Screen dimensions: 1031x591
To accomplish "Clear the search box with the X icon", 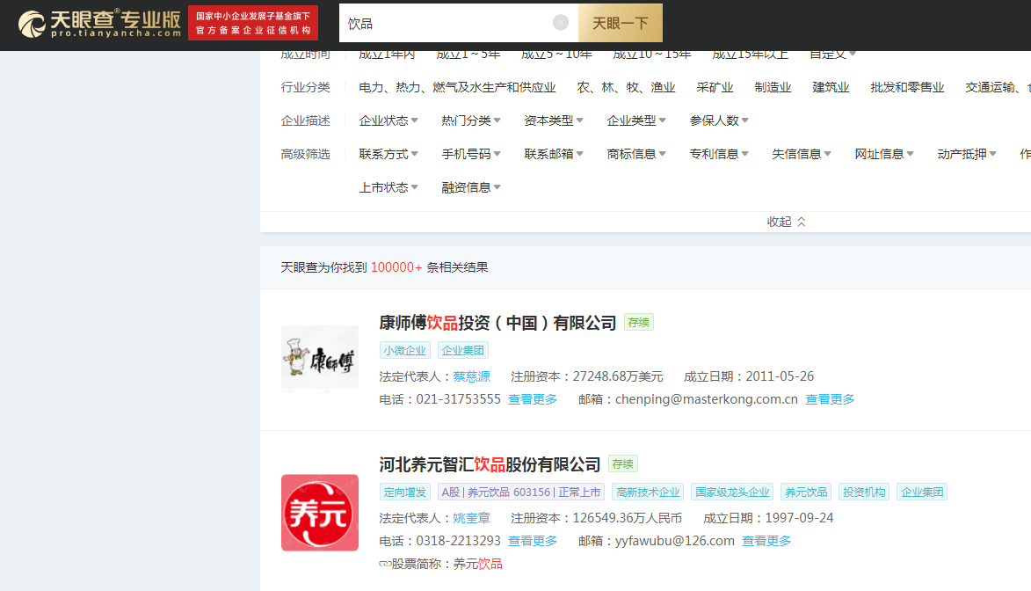I will click(x=560, y=23).
